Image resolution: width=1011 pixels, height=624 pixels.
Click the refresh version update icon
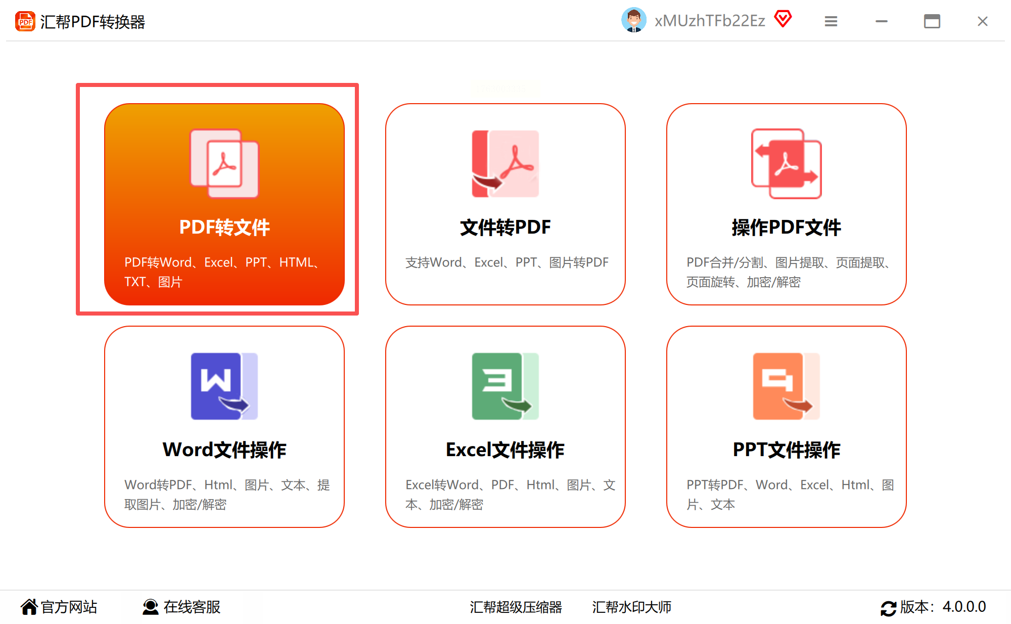click(888, 607)
